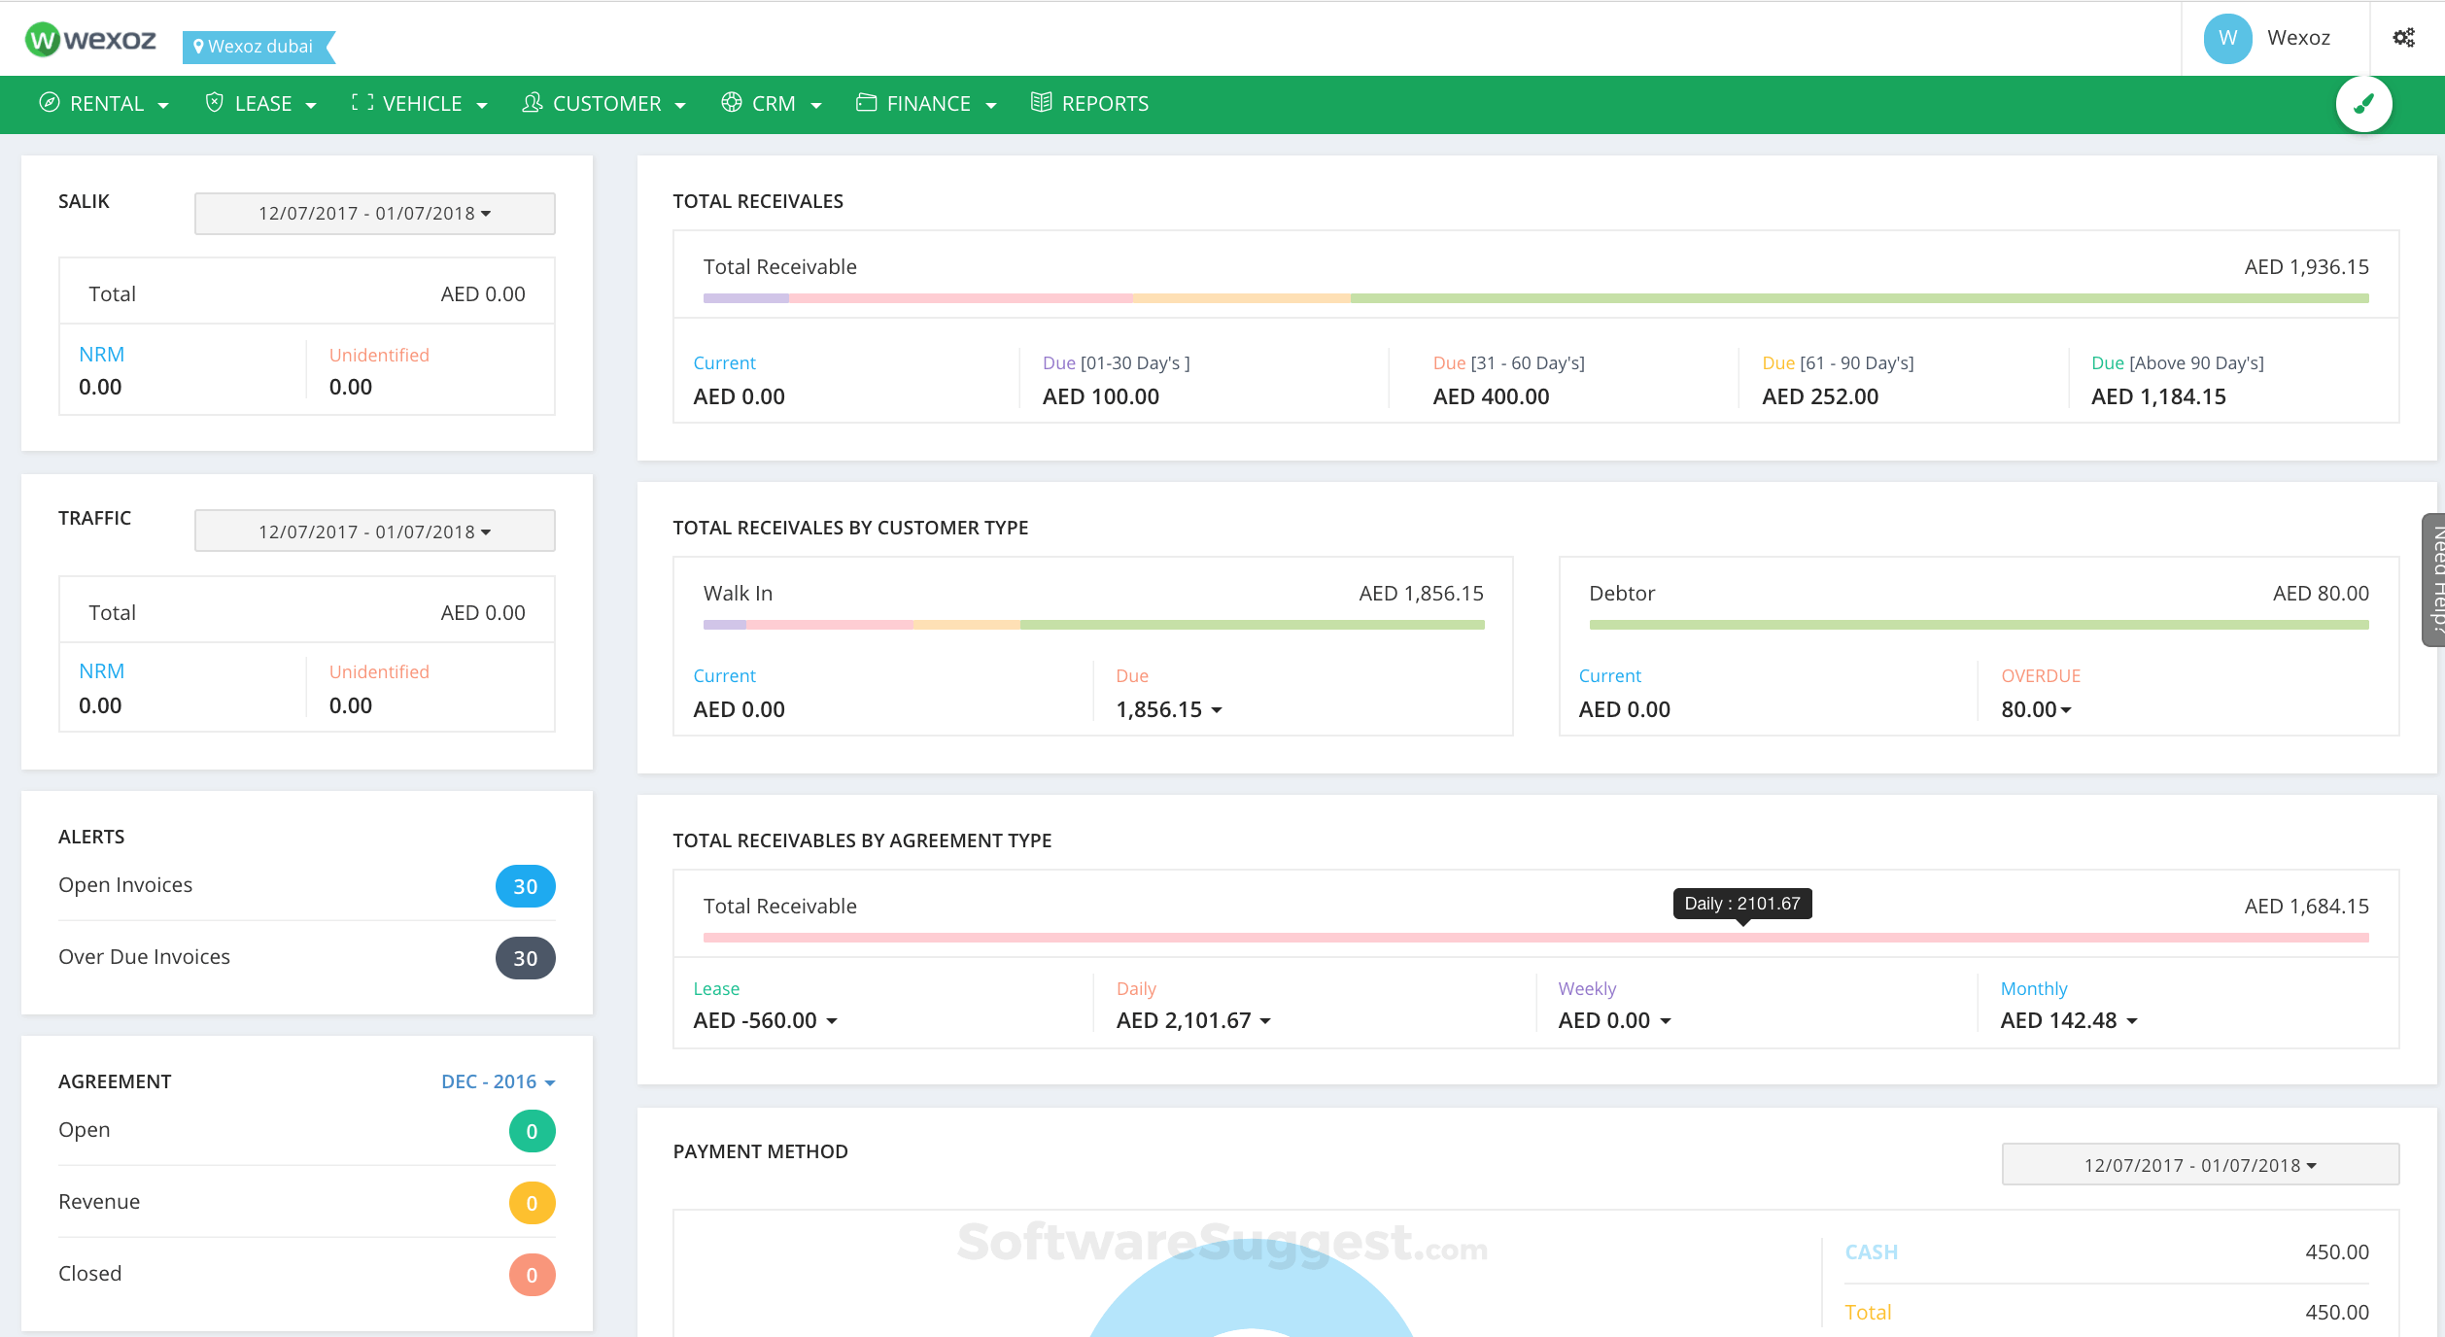Screen dimensions: 2445x1337
Task: Open the Customer section icon
Action: pyautogui.click(x=532, y=103)
